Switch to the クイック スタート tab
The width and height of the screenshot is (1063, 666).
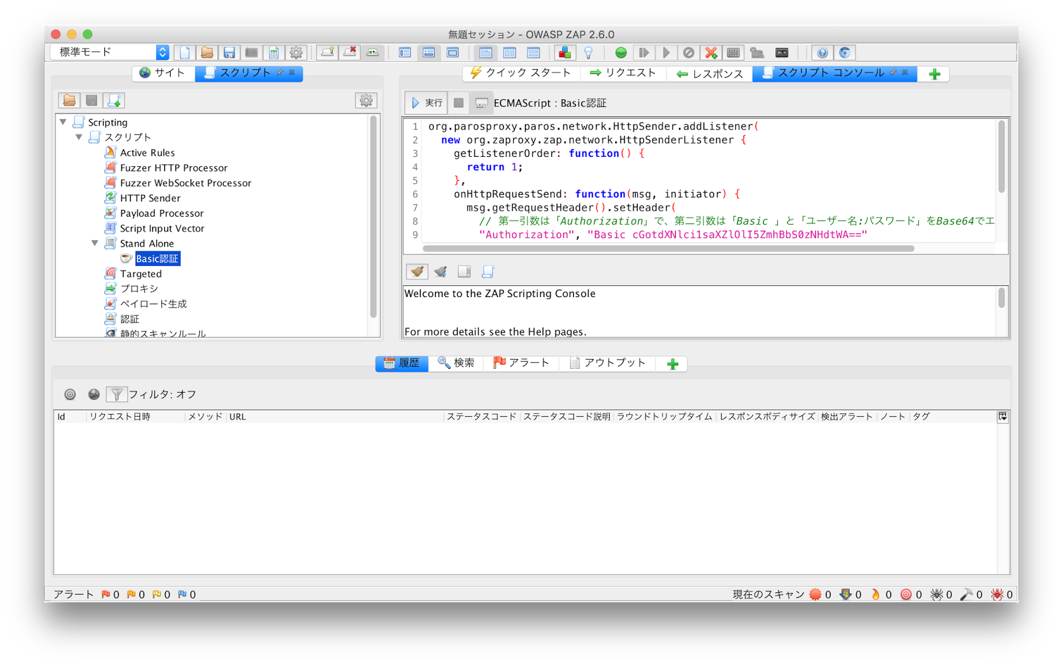click(521, 73)
